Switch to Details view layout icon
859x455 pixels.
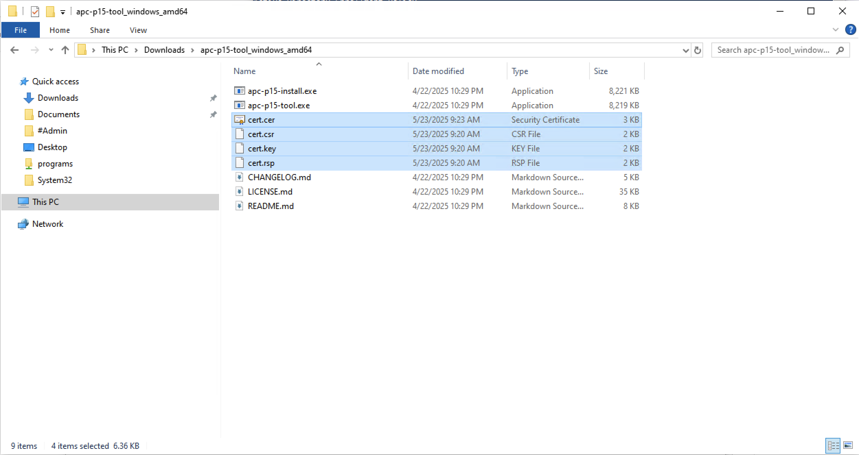click(833, 445)
